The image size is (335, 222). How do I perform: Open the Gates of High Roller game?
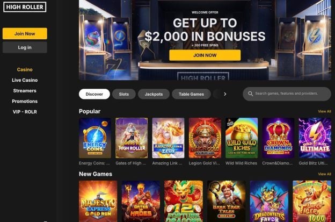tap(132, 138)
